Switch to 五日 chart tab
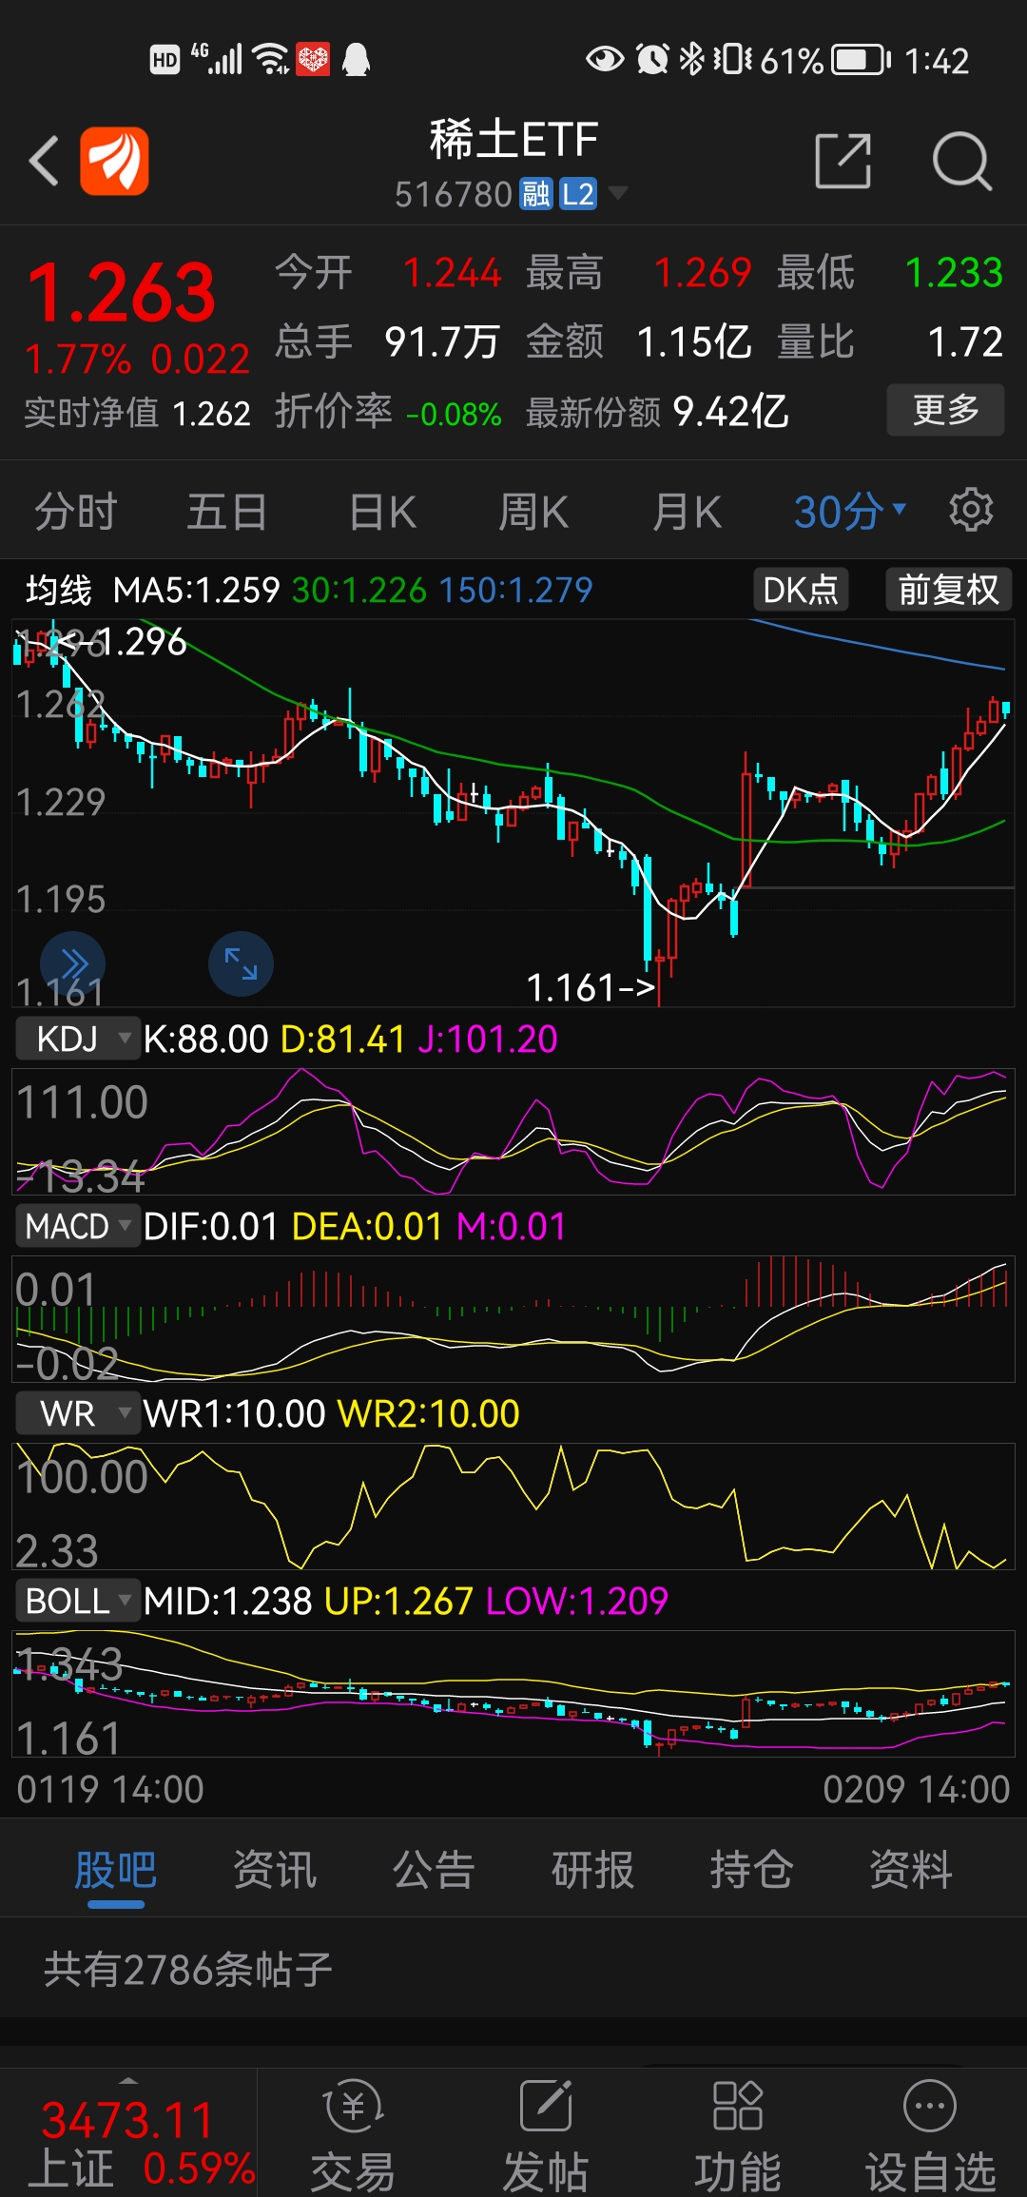1027x2197 pixels. click(x=226, y=512)
